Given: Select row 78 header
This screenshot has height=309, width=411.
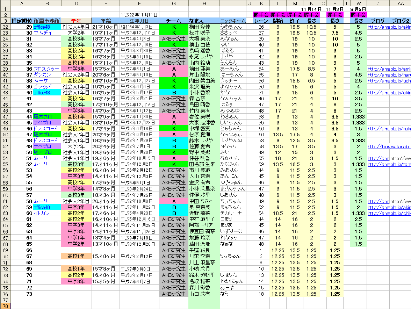Looking at the screenshot, I should click(5, 306).
